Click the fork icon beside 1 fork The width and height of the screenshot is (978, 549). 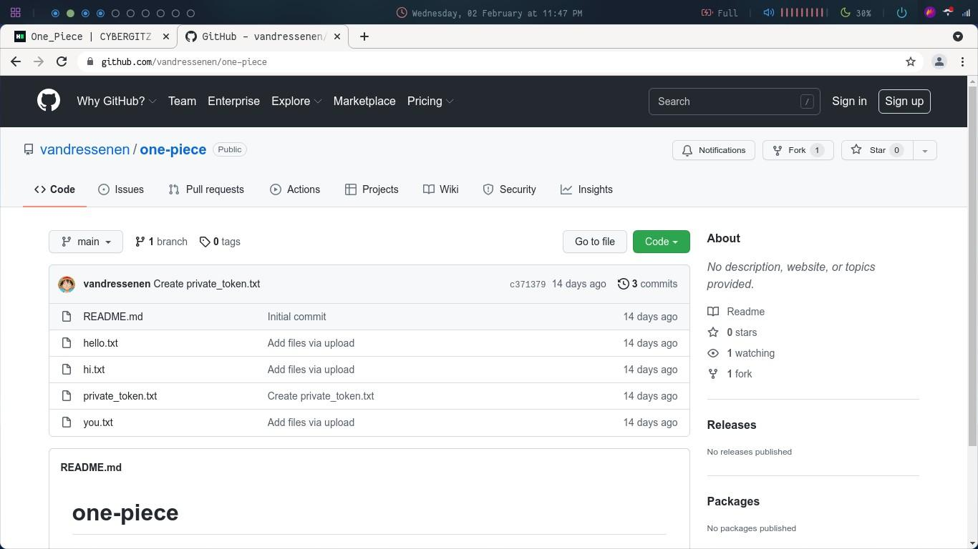(713, 374)
